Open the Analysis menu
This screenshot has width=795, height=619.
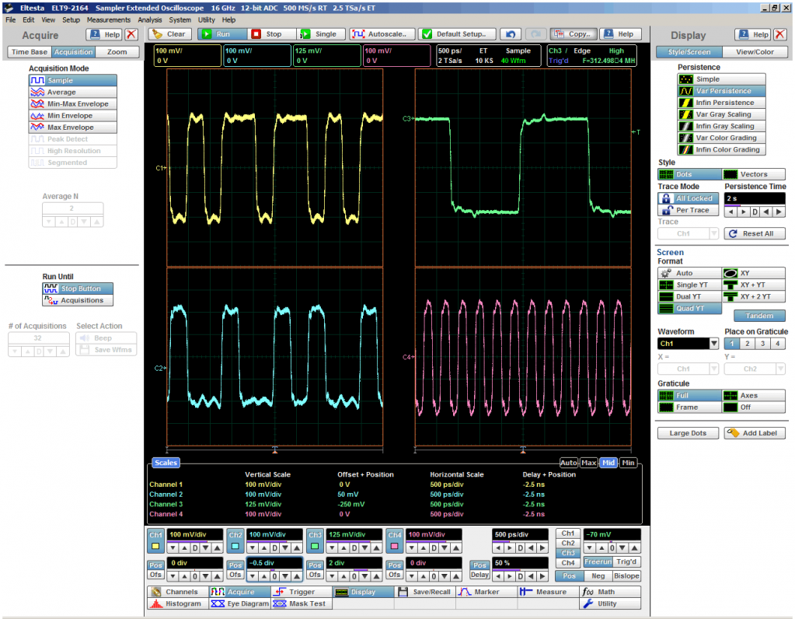[150, 19]
